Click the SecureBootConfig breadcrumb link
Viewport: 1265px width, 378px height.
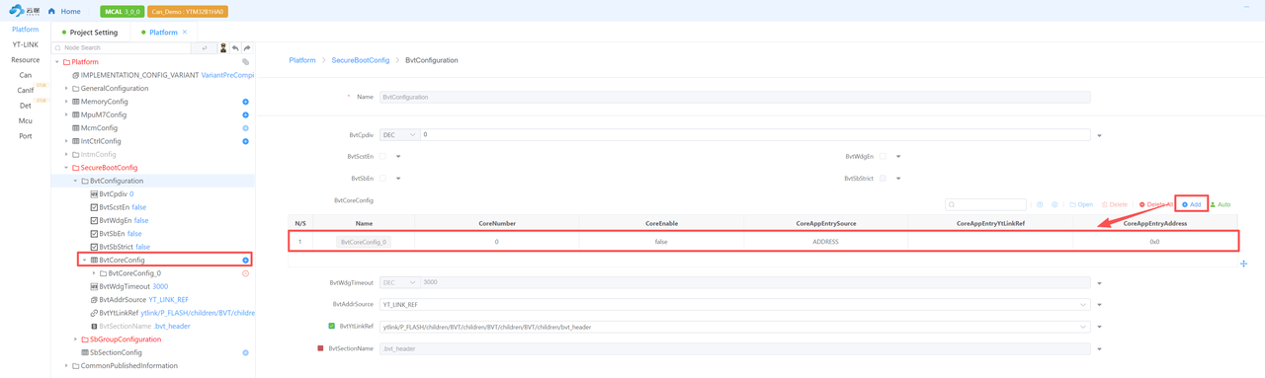(361, 60)
